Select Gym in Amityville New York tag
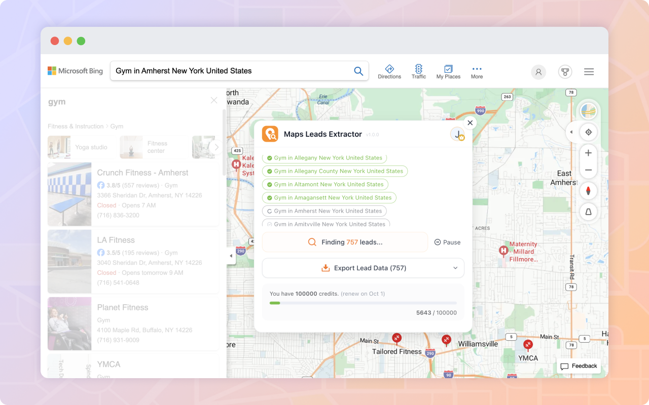Image resolution: width=649 pixels, height=405 pixels. (326, 223)
